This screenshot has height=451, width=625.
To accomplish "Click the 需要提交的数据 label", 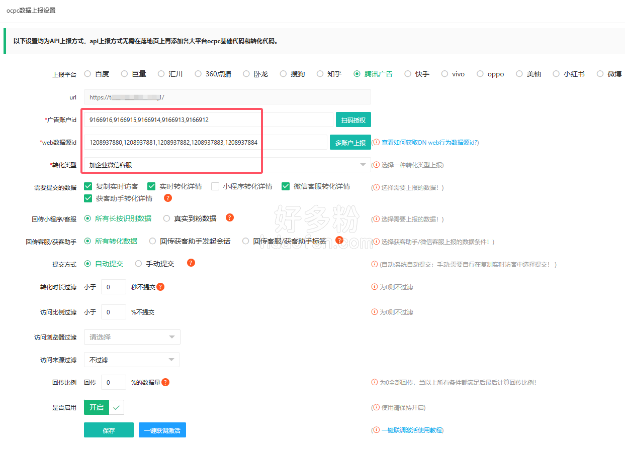I will 55,187.
